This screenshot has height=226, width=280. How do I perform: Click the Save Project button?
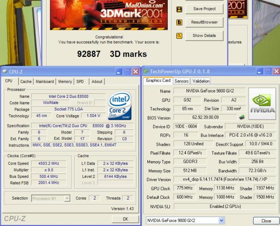[204, 9]
